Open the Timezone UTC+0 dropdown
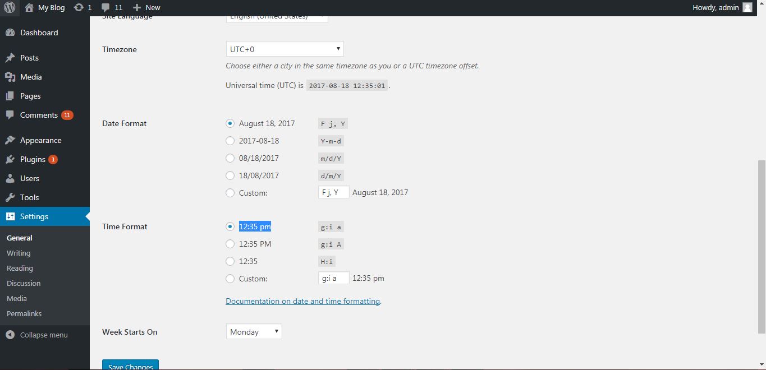The image size is (766, 370). (x=285, y=49)
